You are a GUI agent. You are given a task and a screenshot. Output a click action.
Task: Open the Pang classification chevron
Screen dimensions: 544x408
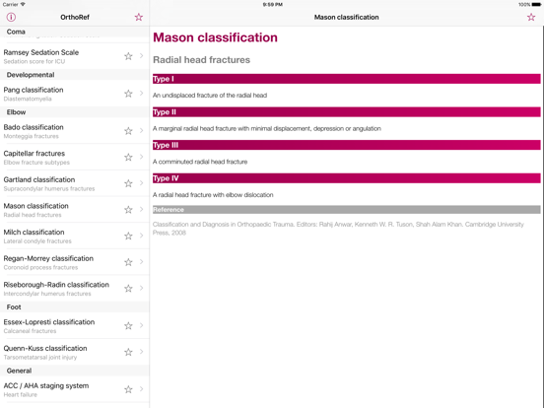(x=142, y=93)
